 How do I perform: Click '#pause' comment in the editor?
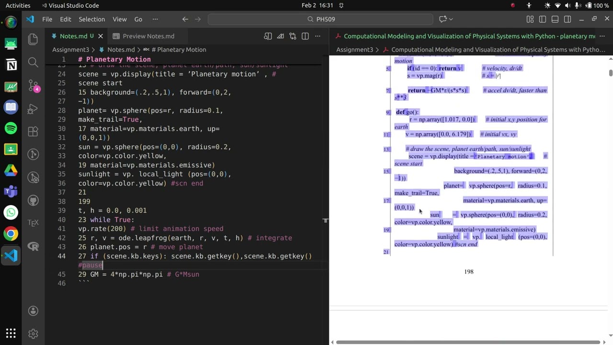click(x=91, y=265)
